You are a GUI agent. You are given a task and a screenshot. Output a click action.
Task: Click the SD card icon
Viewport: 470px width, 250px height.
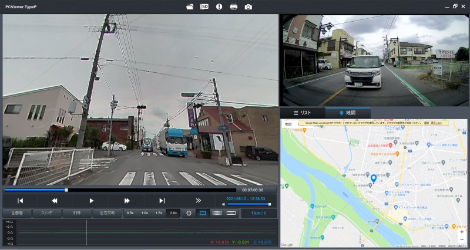pyautogui.click(x=204, y=6)
